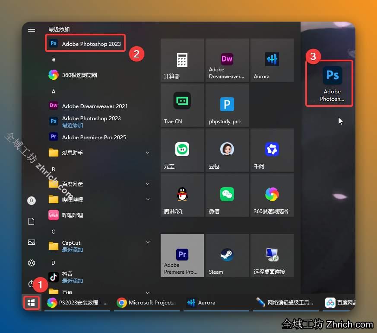Launch the 千问 tile
This screenshot has height=333, width=377.
point(272,150)
